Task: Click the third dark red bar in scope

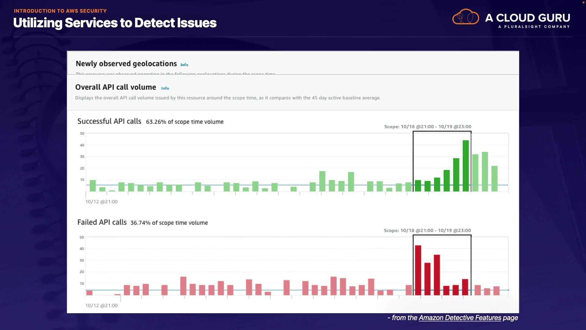Action: pyautogui.click(x=437, y=275)
